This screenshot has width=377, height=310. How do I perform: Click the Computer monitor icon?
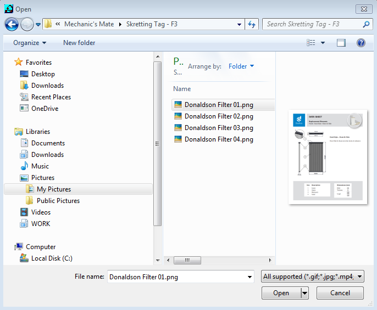tap(19, 246)
